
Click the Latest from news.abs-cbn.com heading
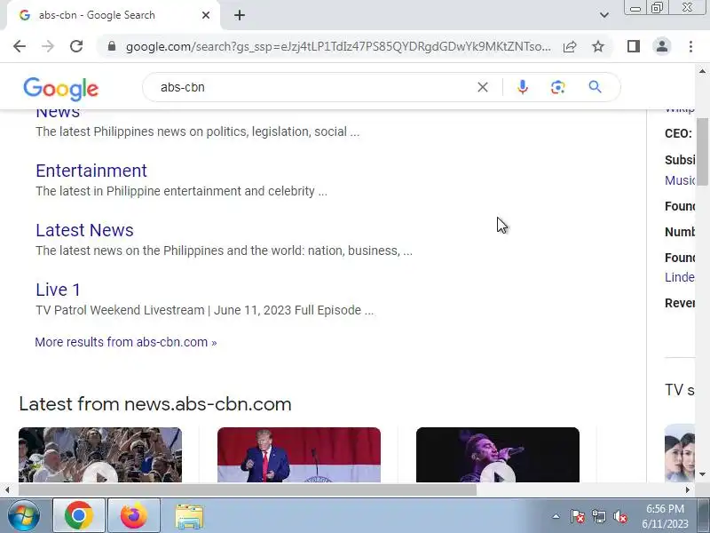click(155, 404)
